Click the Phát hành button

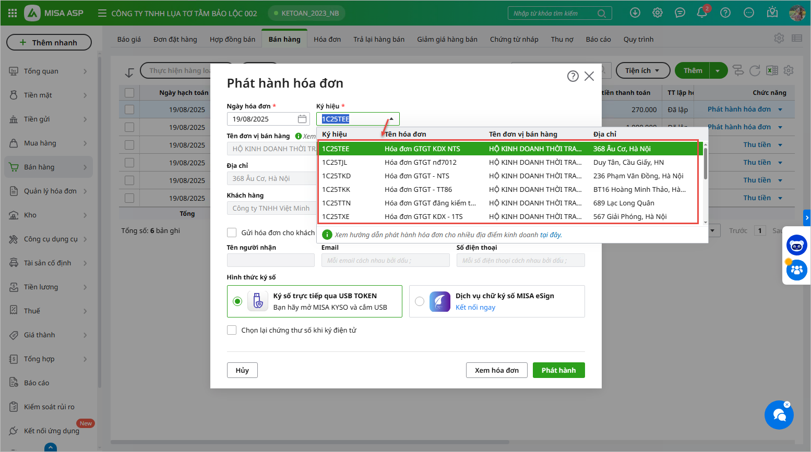(558, 370)
